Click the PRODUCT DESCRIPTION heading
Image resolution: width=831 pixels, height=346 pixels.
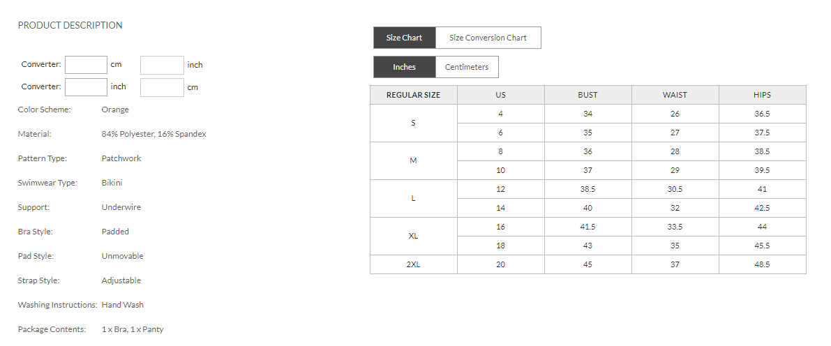tap(70, 25)
